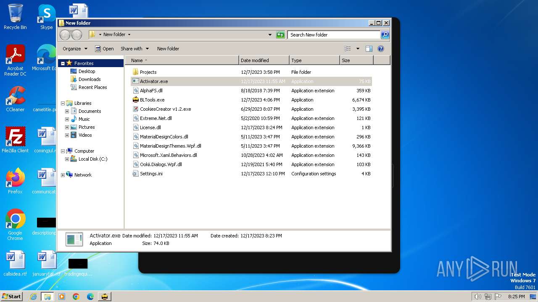Open Windows Media Player taskbar icon
The width and height of the screenshot is (538, 302).
coord(62,297)
